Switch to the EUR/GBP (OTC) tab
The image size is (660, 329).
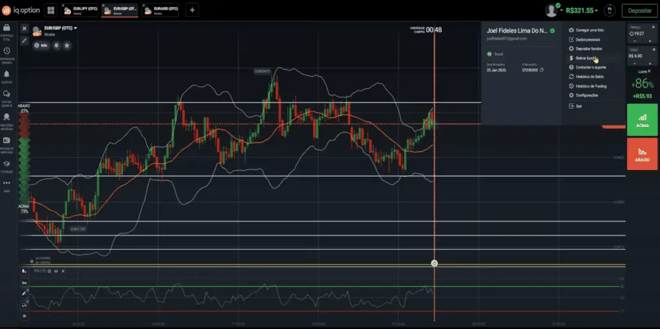coord(120,10)
